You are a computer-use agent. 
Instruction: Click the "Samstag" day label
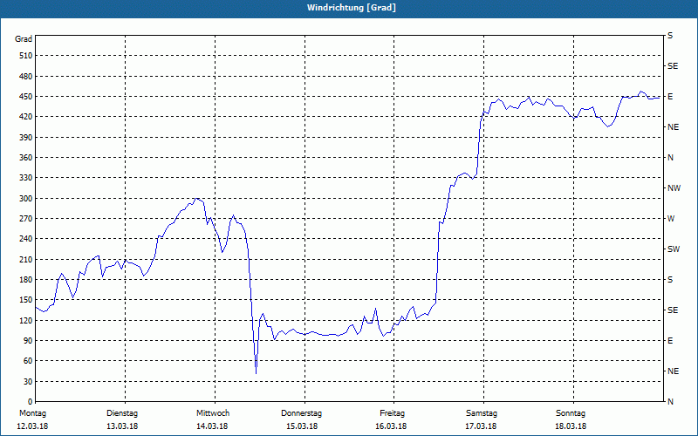[x=482, y=413]
